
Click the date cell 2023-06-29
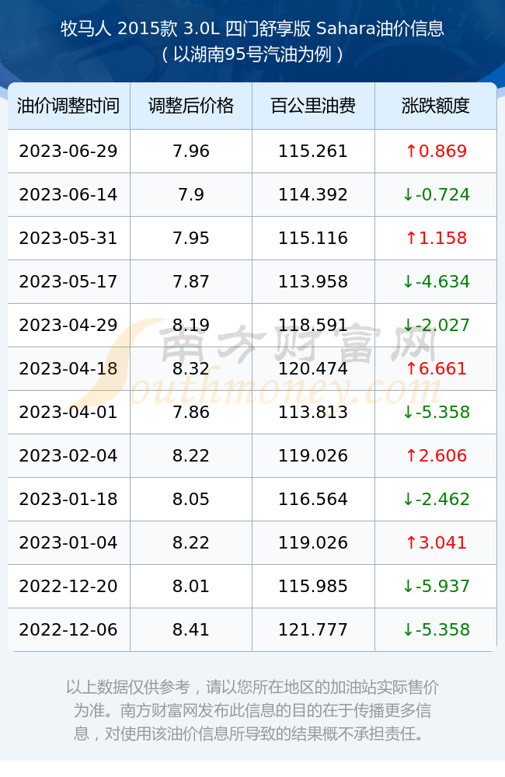click(68, 152)
